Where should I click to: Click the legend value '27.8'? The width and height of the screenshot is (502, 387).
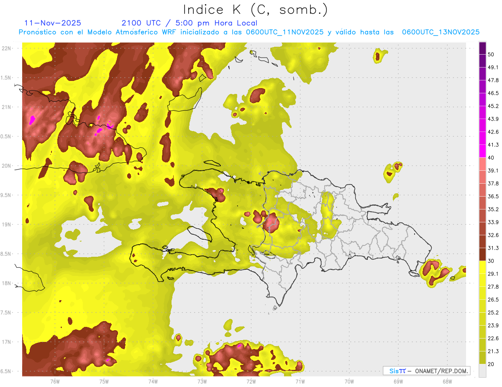coord(493,287)
